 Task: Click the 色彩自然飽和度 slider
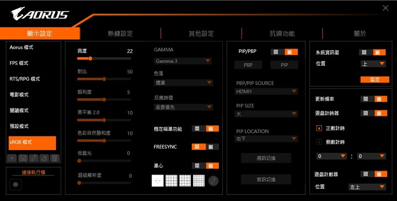pyautogui.click(x=104, y=140)
